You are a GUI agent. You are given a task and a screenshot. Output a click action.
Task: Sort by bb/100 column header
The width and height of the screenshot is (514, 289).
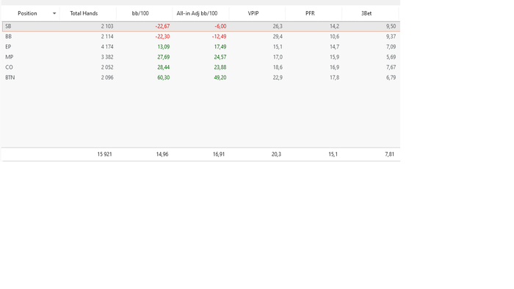[x=140, y=13]
